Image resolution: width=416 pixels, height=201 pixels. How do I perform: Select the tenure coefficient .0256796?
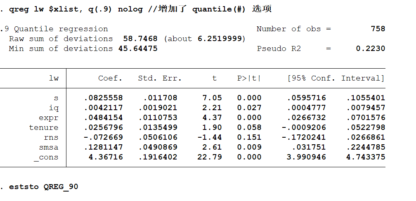[104, 127]
